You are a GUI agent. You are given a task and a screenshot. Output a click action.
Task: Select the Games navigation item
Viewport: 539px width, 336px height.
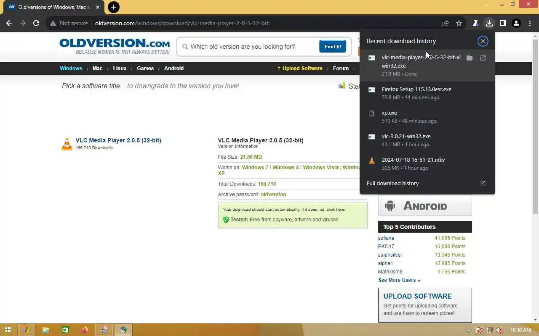pyautogui.click(x=145, y=68)
